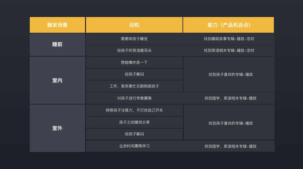
Task: Click the 对孩子进行早教熏陶 cell
Action: tap(134, 98)
